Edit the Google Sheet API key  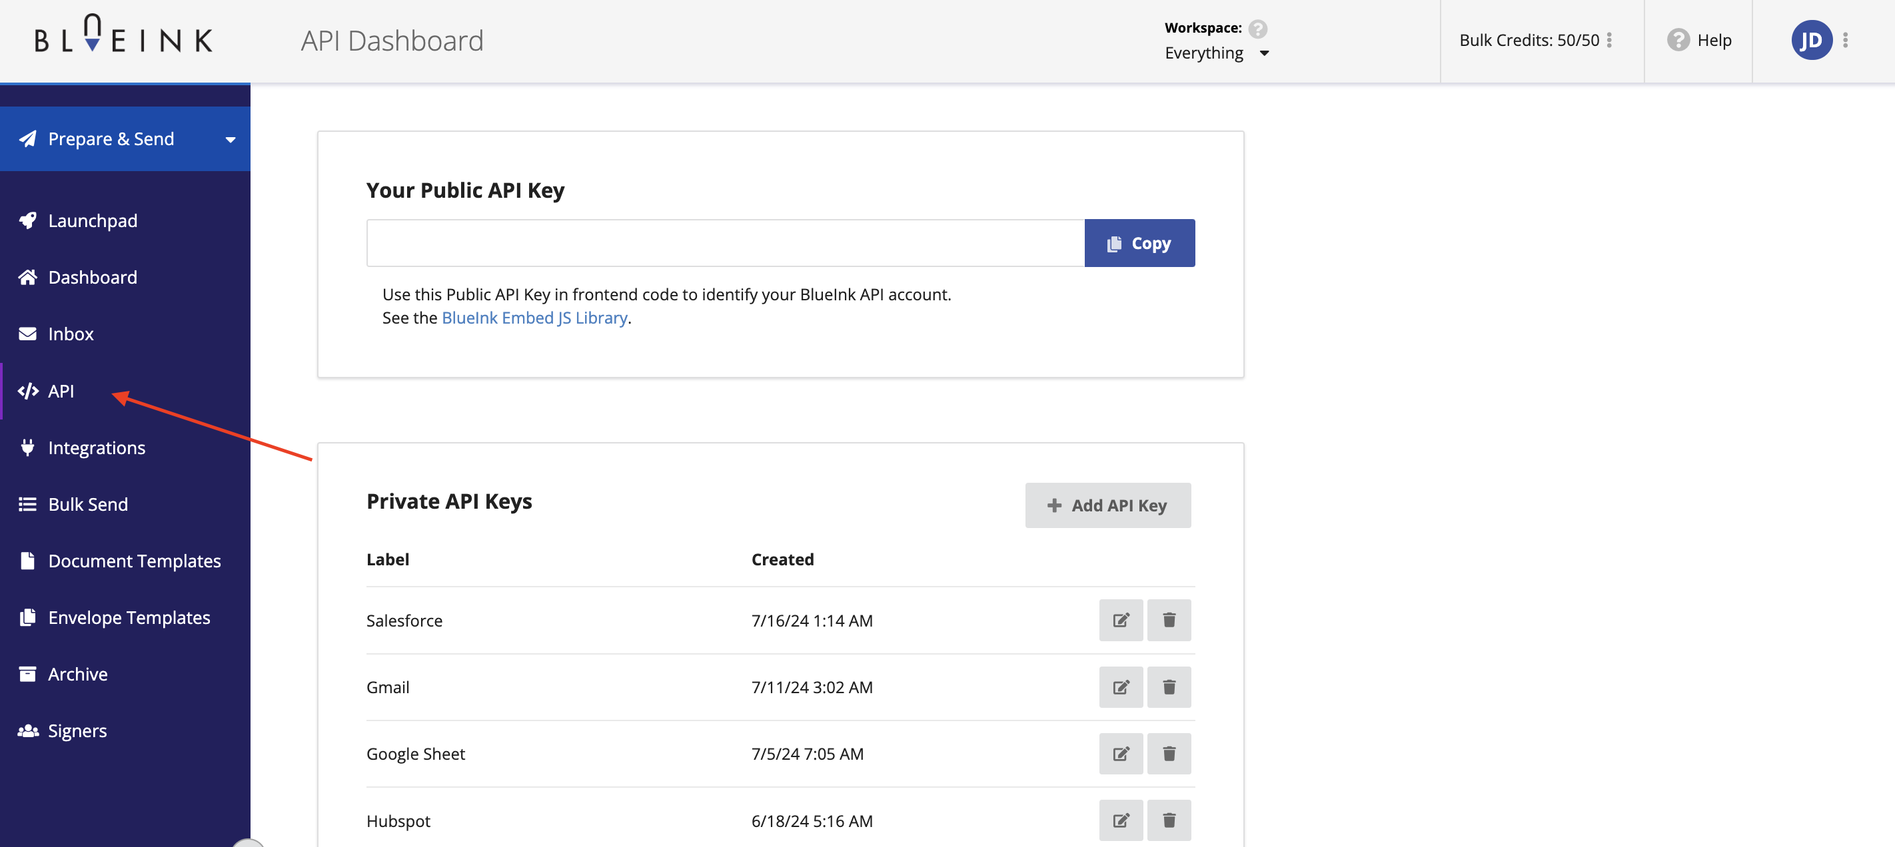1121,754
